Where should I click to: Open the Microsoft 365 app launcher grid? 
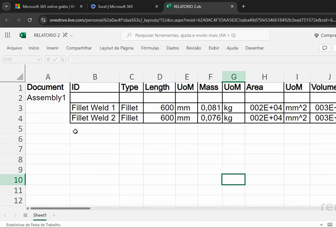(x=8, y=35)
